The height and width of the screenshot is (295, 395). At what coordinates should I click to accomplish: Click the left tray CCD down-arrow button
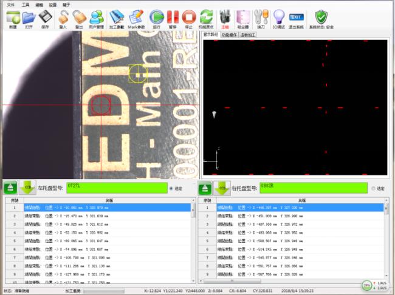pos(28,188)
